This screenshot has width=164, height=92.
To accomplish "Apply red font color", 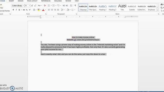I will (x=43, y=10).
